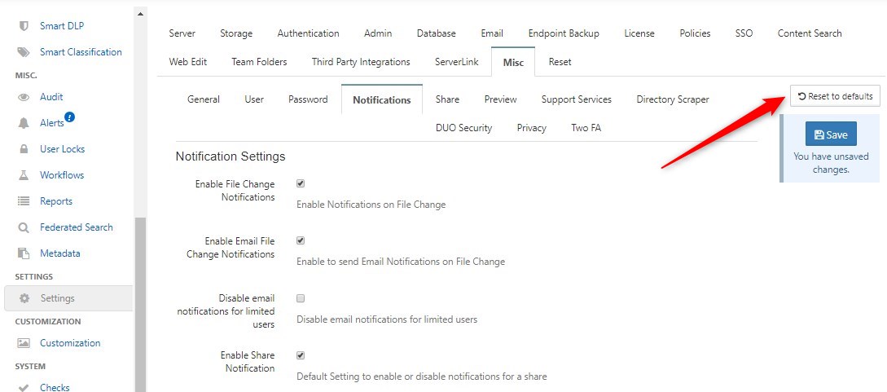Viewport: 887px width, 392px height.
Task: Click the Audit eye icon
Action: (x=24, y=97)
